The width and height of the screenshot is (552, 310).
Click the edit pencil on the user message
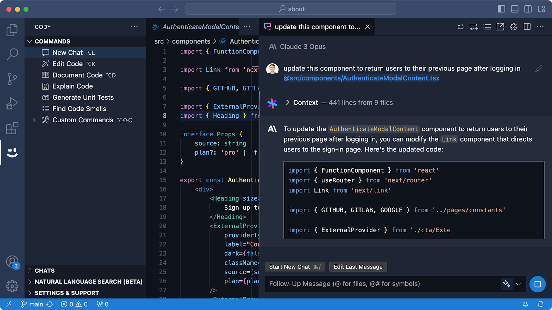(x=539, y=69)
